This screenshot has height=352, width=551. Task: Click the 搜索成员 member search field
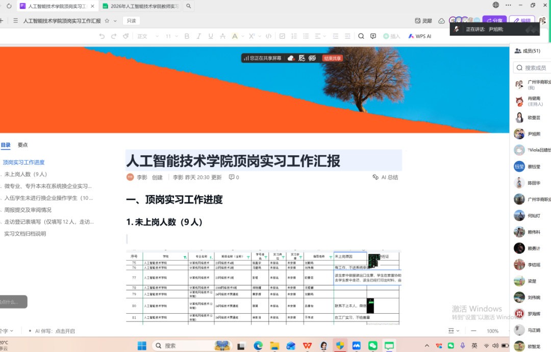[x=532, y=68]
